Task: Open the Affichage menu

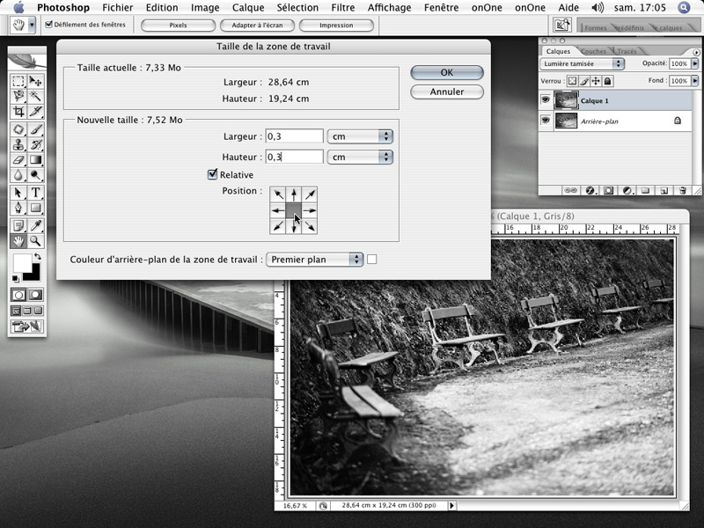Action: pyautogui.click(x=389, y=8)
